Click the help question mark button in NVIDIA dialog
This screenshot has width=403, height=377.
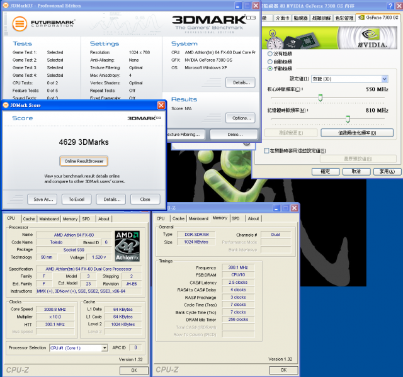[390, 6]
